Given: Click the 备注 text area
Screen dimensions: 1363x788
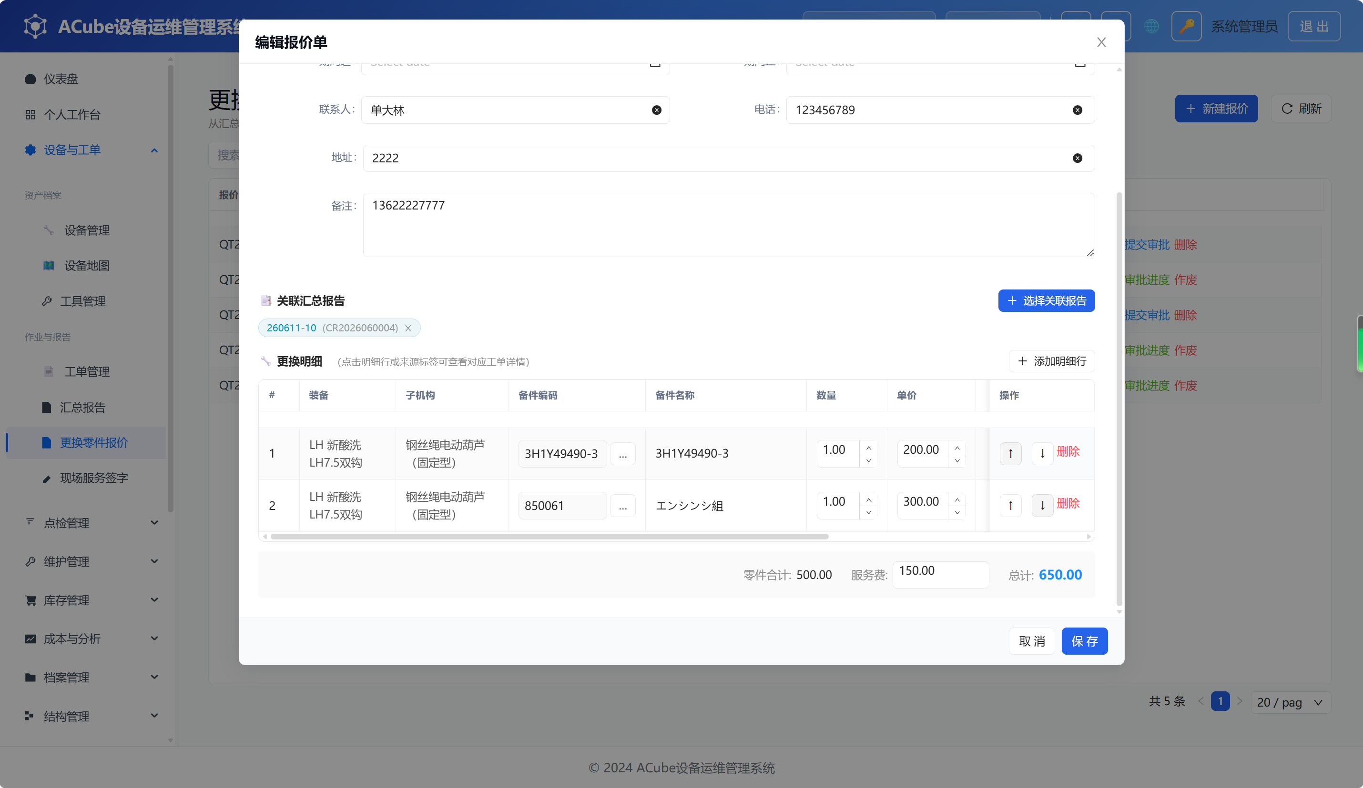Looking at the screenshot, I should (x=729, y=225).
